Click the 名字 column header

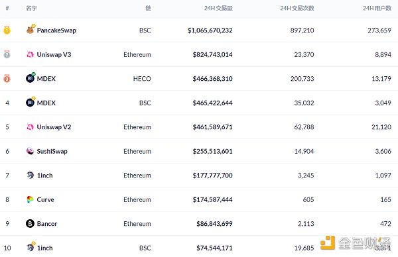[x=31, y=8]
